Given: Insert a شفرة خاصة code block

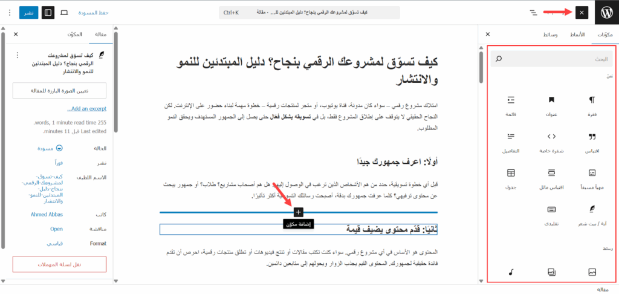Looking at the screenshot, I should [551, 143].
